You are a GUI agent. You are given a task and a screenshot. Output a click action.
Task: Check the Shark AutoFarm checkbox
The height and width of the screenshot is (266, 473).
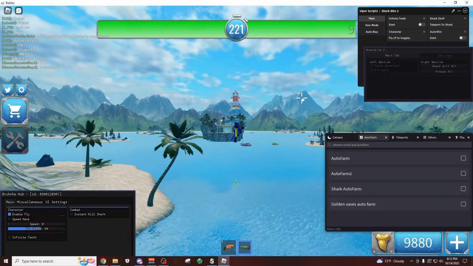coord(463,188)
